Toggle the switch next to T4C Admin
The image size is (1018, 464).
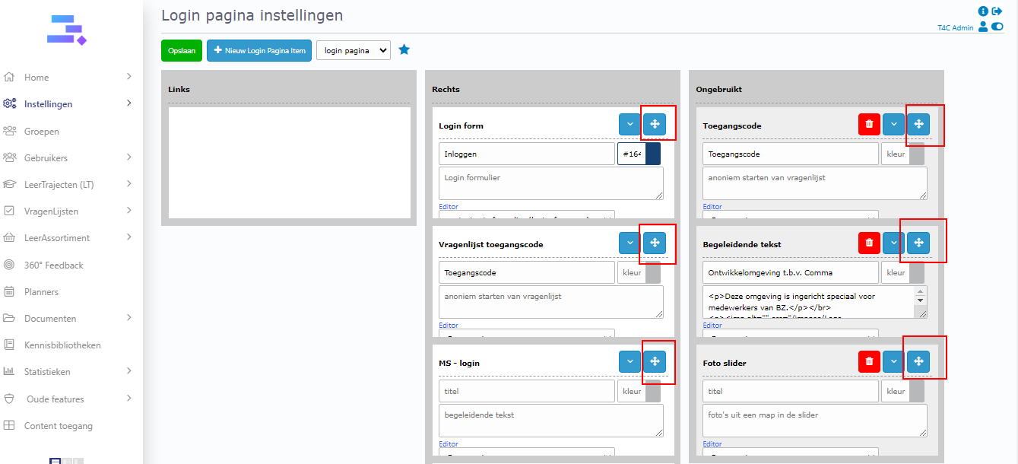[997, 27]
